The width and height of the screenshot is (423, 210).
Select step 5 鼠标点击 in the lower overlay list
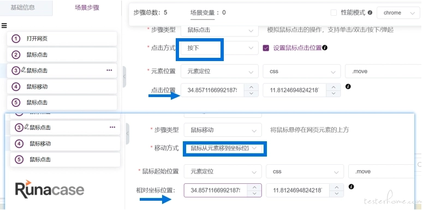point(65,160)
